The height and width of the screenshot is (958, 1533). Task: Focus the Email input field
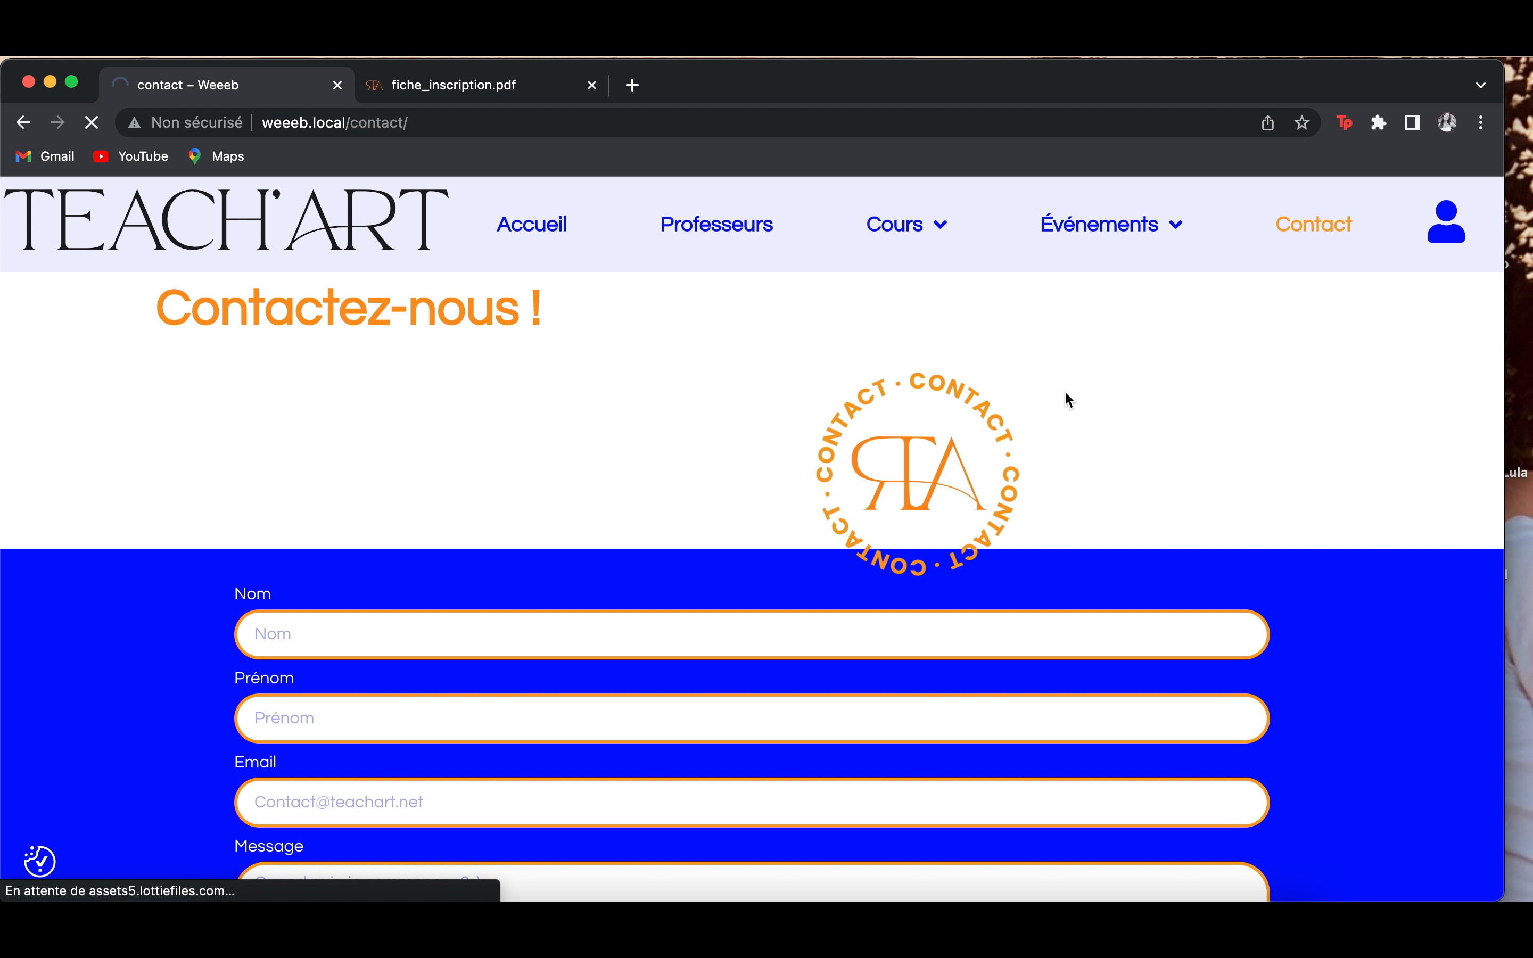click(x=751, y=802)
